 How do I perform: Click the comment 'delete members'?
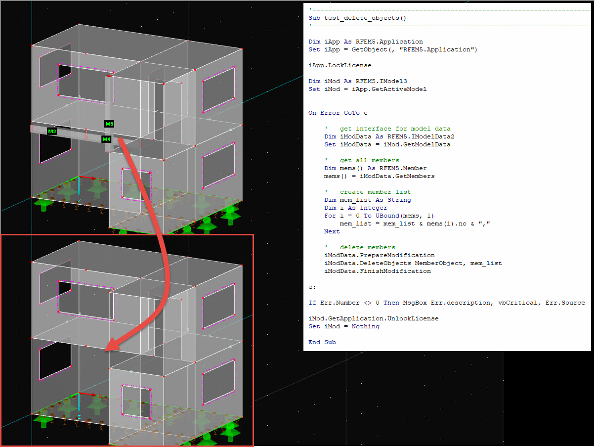coord(367,247)
